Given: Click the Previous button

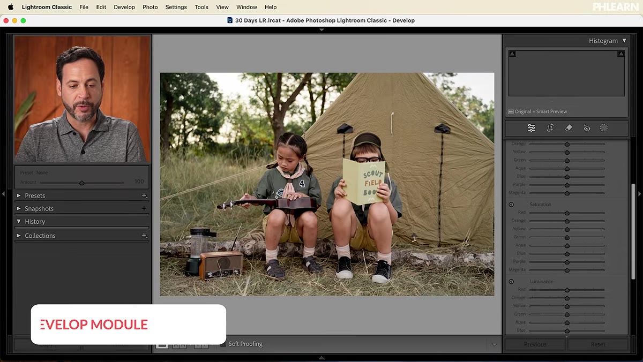Looking at the screenshot, I should point(535,344).
